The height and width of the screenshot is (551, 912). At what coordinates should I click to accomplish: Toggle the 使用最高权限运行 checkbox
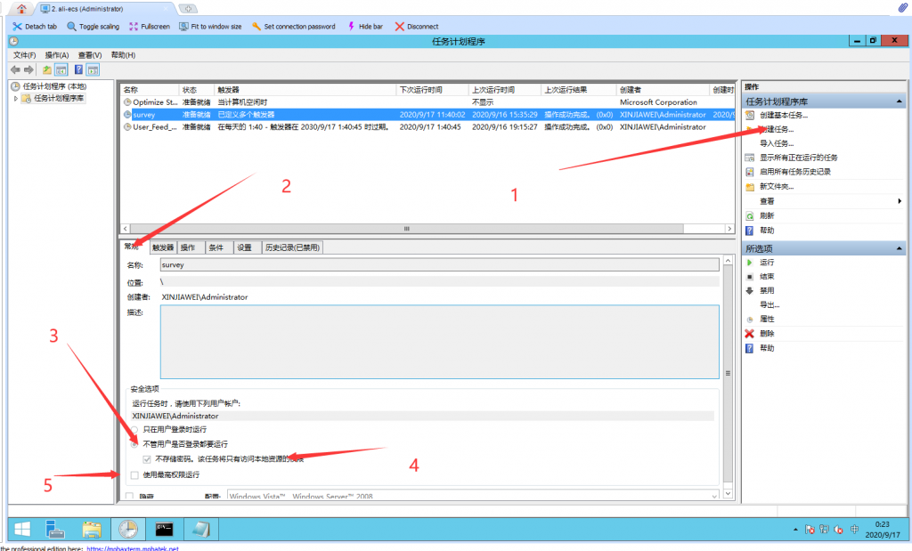click(134, 474)
